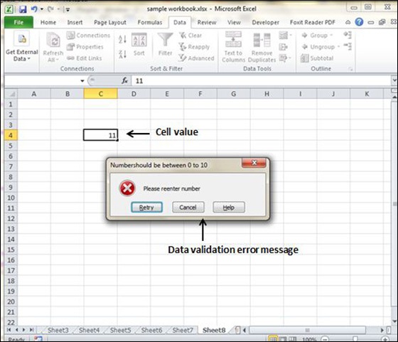Open the File tab
This screenshot has width=398, height=342.
click(18, 22)
